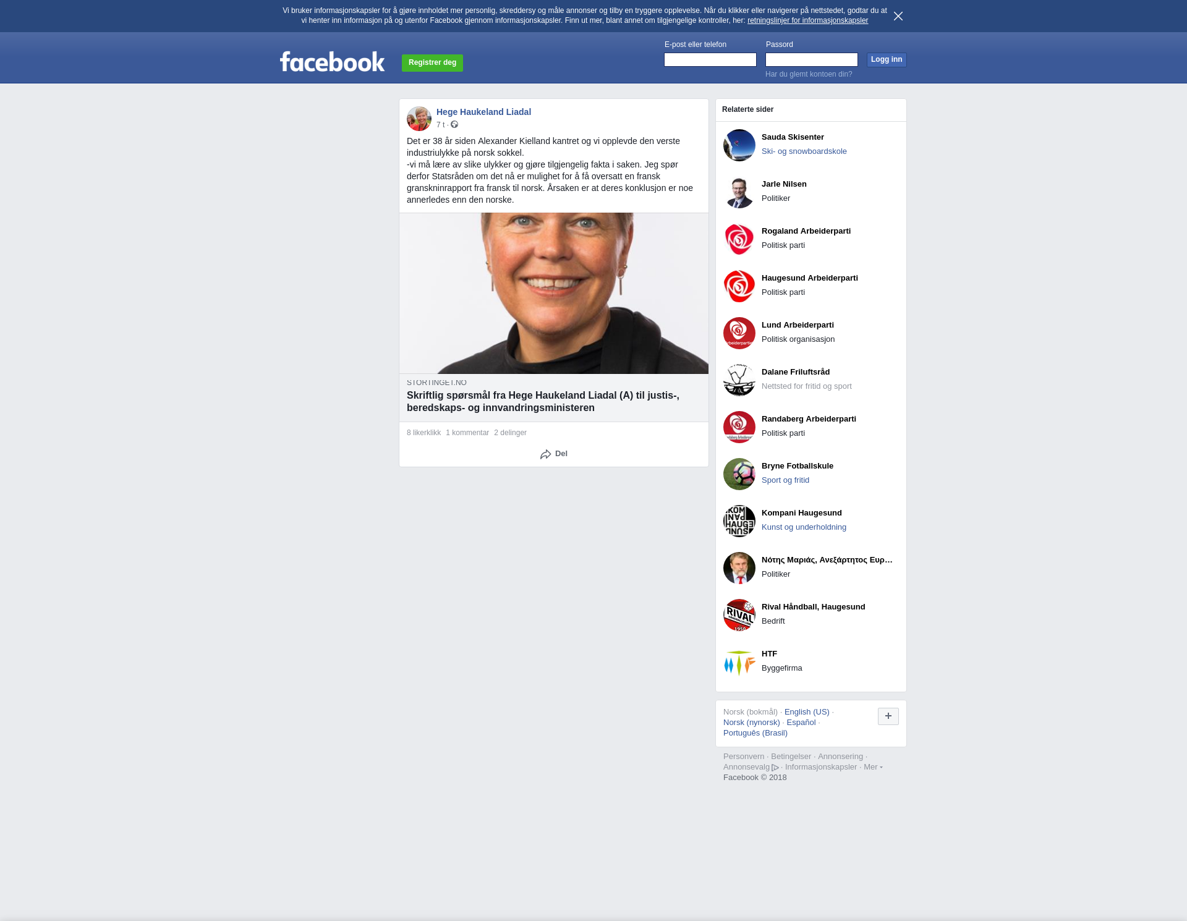The height and width of the screenshot is (921, 1187).
Task: Open the Rogaland Arbeiderparti rose logo
Action: [x=739, y=239]
